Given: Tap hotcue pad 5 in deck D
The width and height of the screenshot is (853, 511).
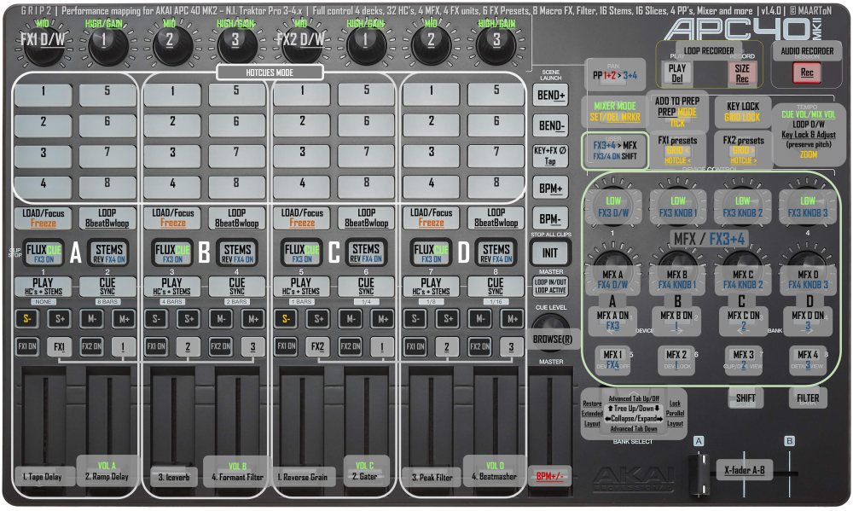Looking at the screenshot, I should tap(496, 95).
